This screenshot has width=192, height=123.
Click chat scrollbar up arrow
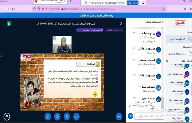click(163, 29)
